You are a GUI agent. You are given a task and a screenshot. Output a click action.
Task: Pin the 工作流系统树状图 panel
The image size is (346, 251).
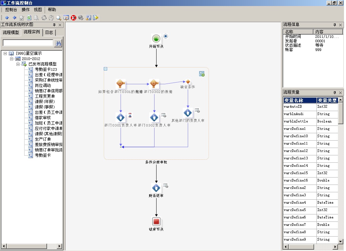tap(54, 25)
